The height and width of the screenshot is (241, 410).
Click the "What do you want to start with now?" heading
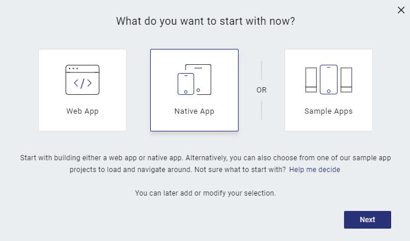point(206,21)
